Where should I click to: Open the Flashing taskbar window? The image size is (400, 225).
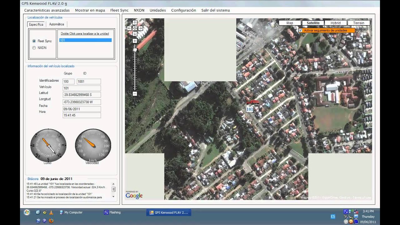112,212
